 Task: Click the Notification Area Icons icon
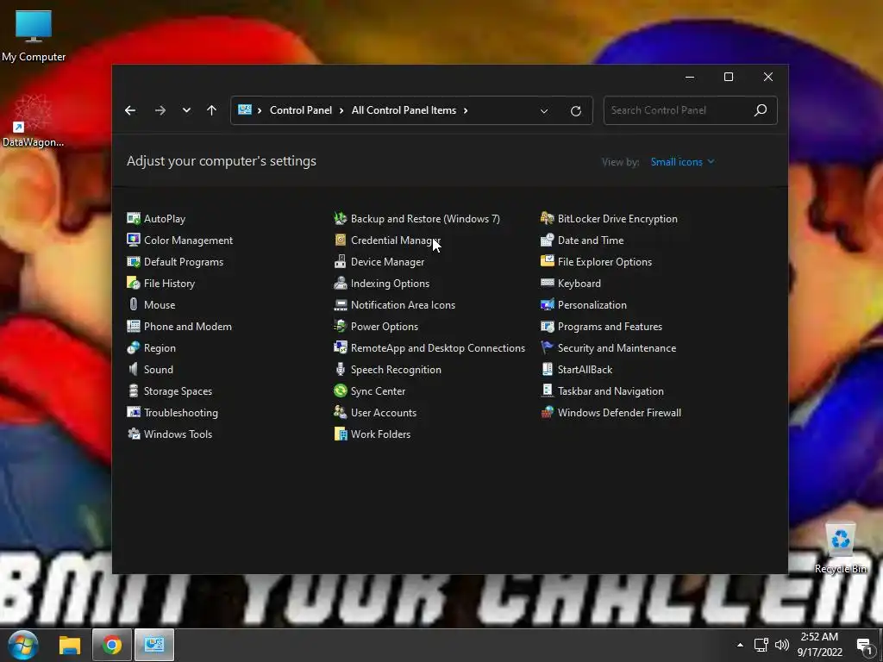point(340,304)
